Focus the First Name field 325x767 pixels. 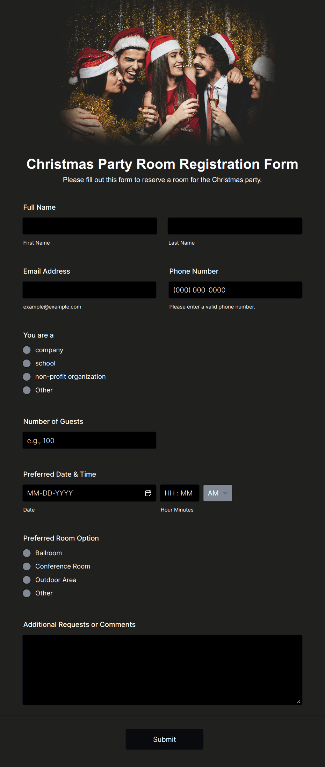tap(90, 226)
